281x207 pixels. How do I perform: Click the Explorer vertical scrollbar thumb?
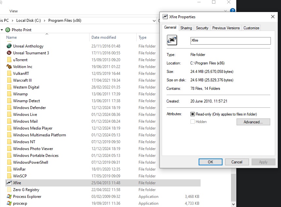(x=233, y=187)
